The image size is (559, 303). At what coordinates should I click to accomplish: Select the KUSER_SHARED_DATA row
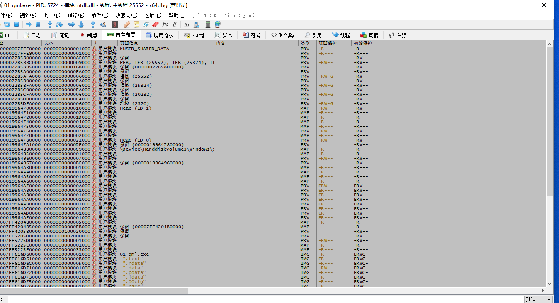tap(273, 49)
